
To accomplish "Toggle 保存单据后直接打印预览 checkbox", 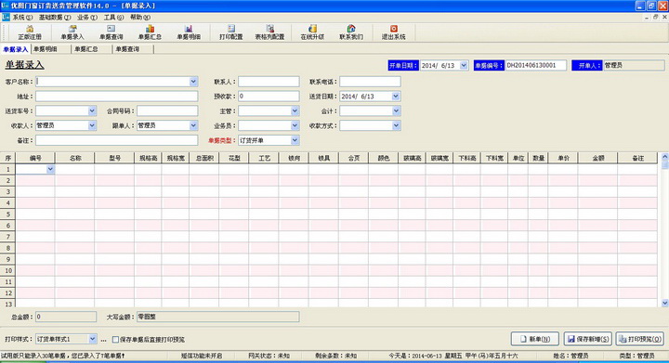I will [115, 340].
